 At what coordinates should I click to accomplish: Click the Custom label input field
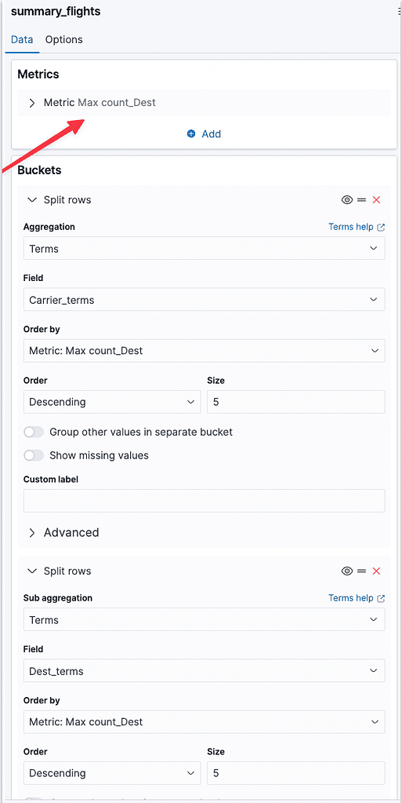204,501
